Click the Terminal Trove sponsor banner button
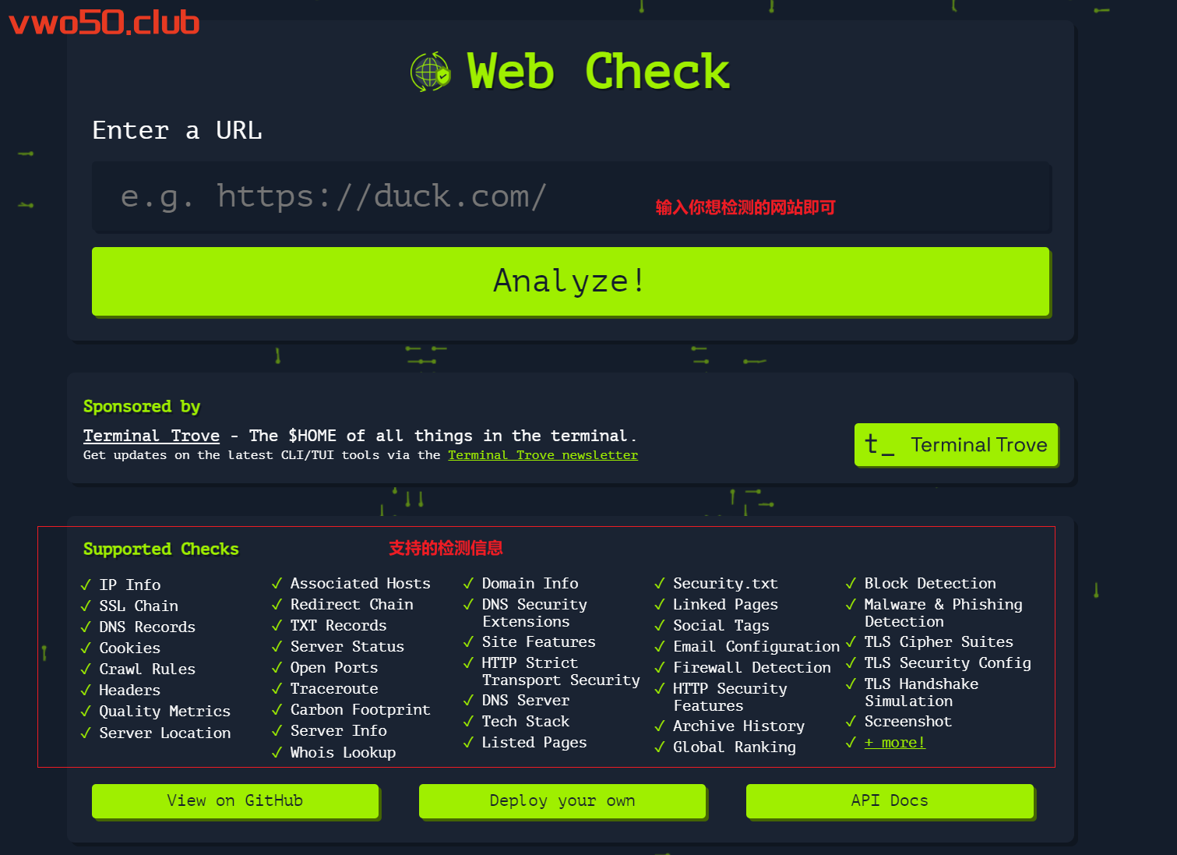Viewport: 1177px width, 855px height. pyautogui.click(x=956, y=445)
